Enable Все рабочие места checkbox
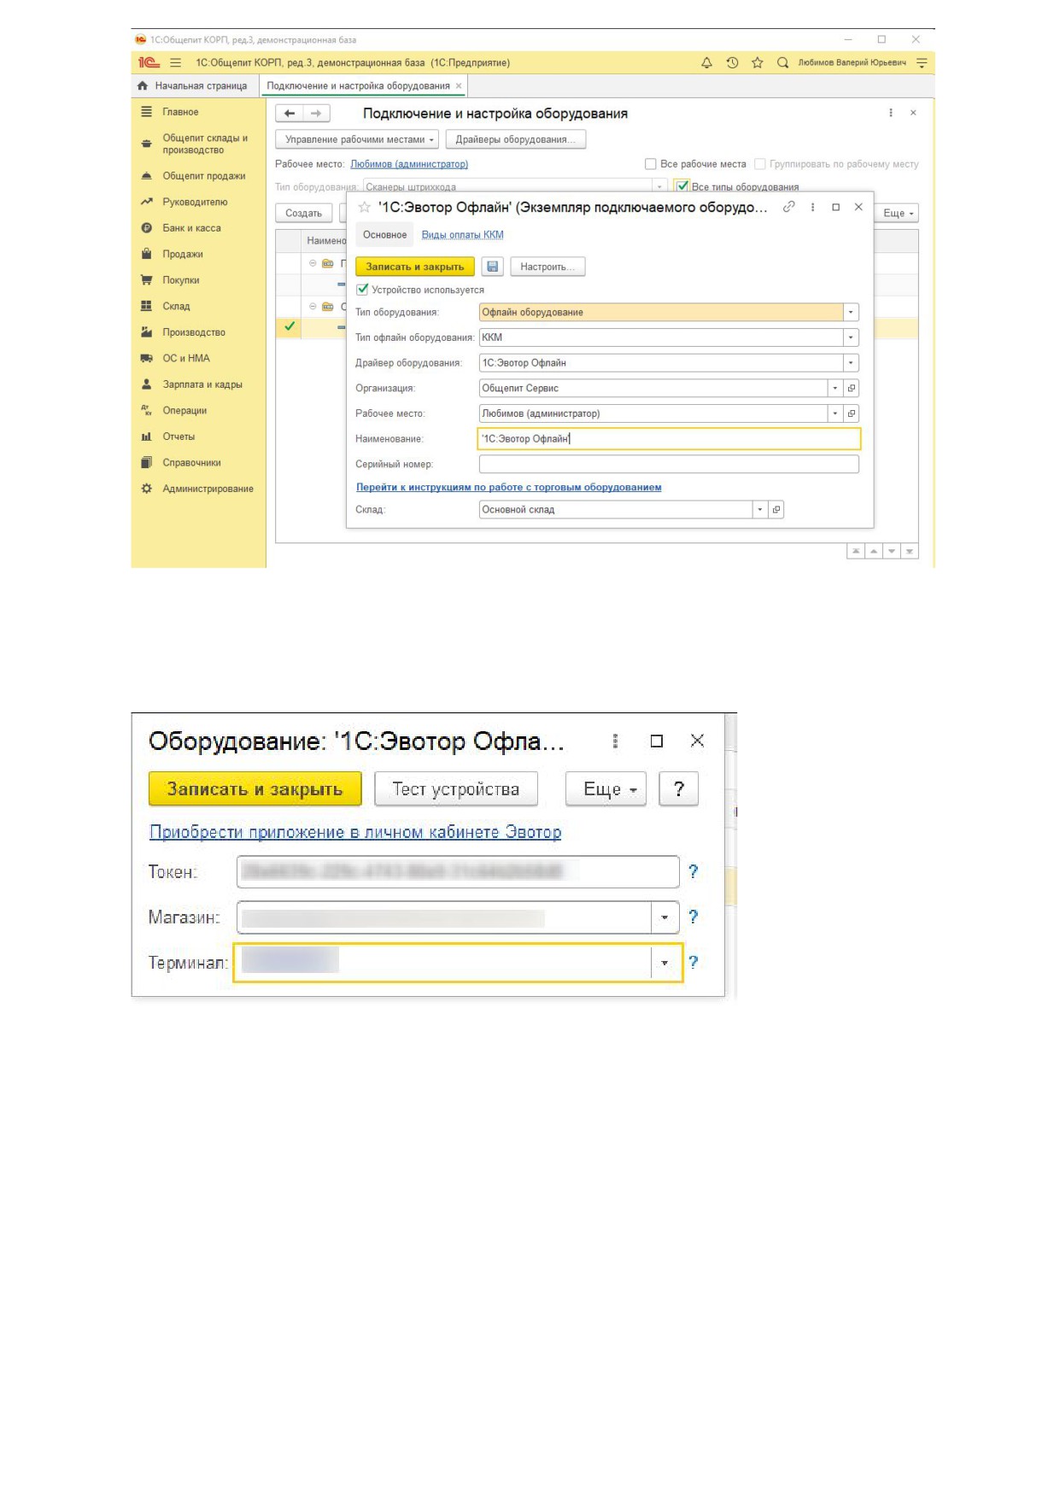The width and height of the screenshot is (1060, 1500). [650, 164]
